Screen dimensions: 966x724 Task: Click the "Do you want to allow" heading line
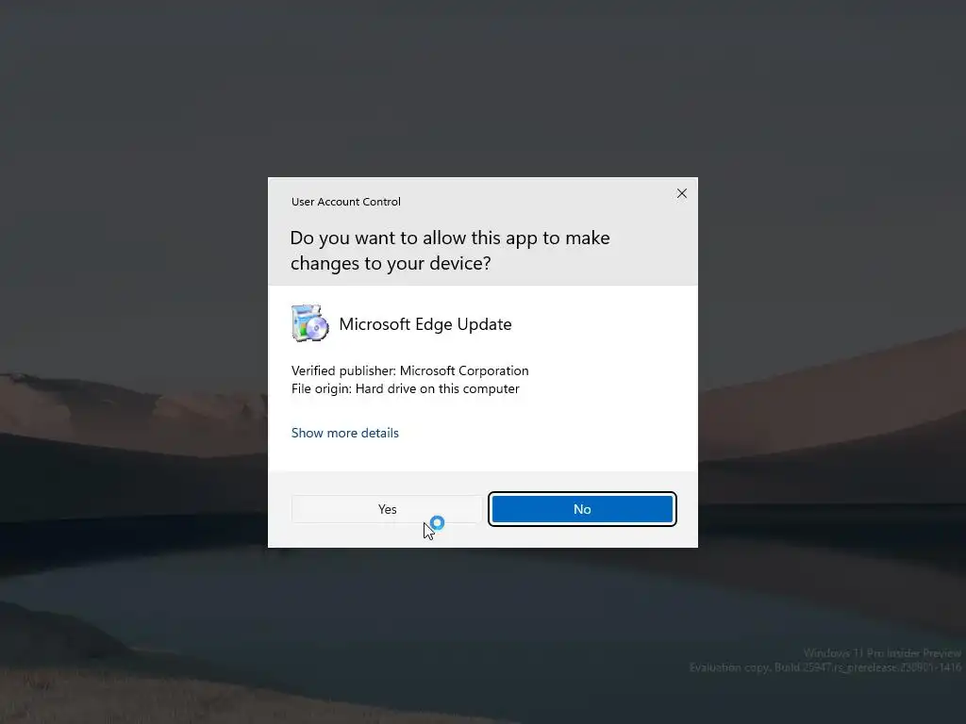point(450,238)
